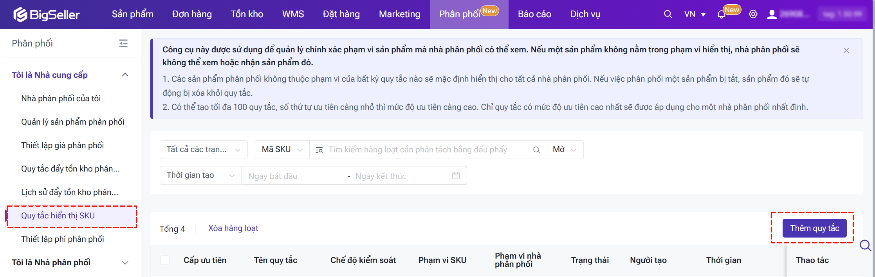Click the Xóa hàng loạt link
Viewport: 875px width, 277px height.
coord(233,228)
